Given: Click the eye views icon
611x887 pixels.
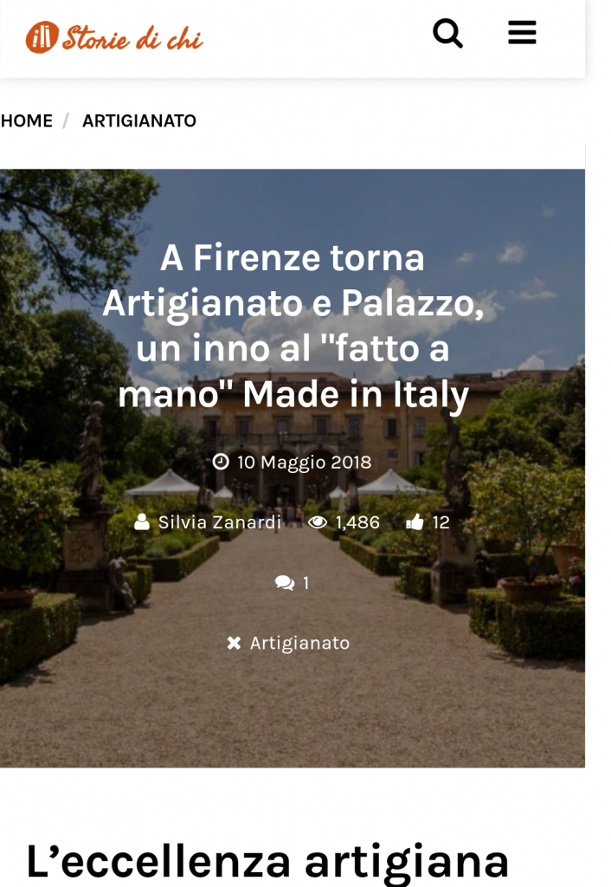Looking at the screenshot, I should click(318, 521).
